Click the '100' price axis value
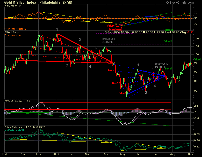The height and width of the screenshot is (157, 215). (197, 54)
